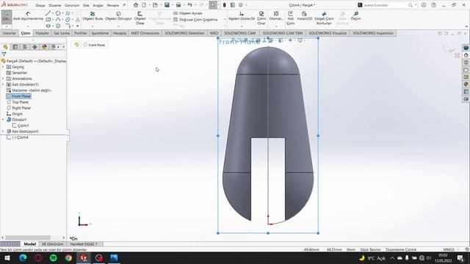Image resolution: width=470 pixels, height=264 pixels.
Task: Click the Hızlı Çizim rapid sketch tool
Action: (x=291, y=18)
